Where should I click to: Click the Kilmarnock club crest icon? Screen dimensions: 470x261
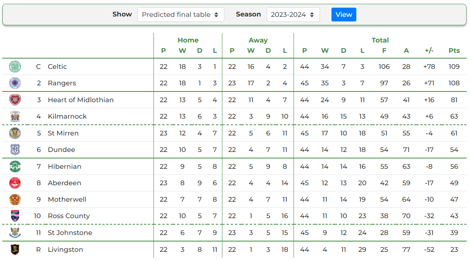click(x=15, y=116)
